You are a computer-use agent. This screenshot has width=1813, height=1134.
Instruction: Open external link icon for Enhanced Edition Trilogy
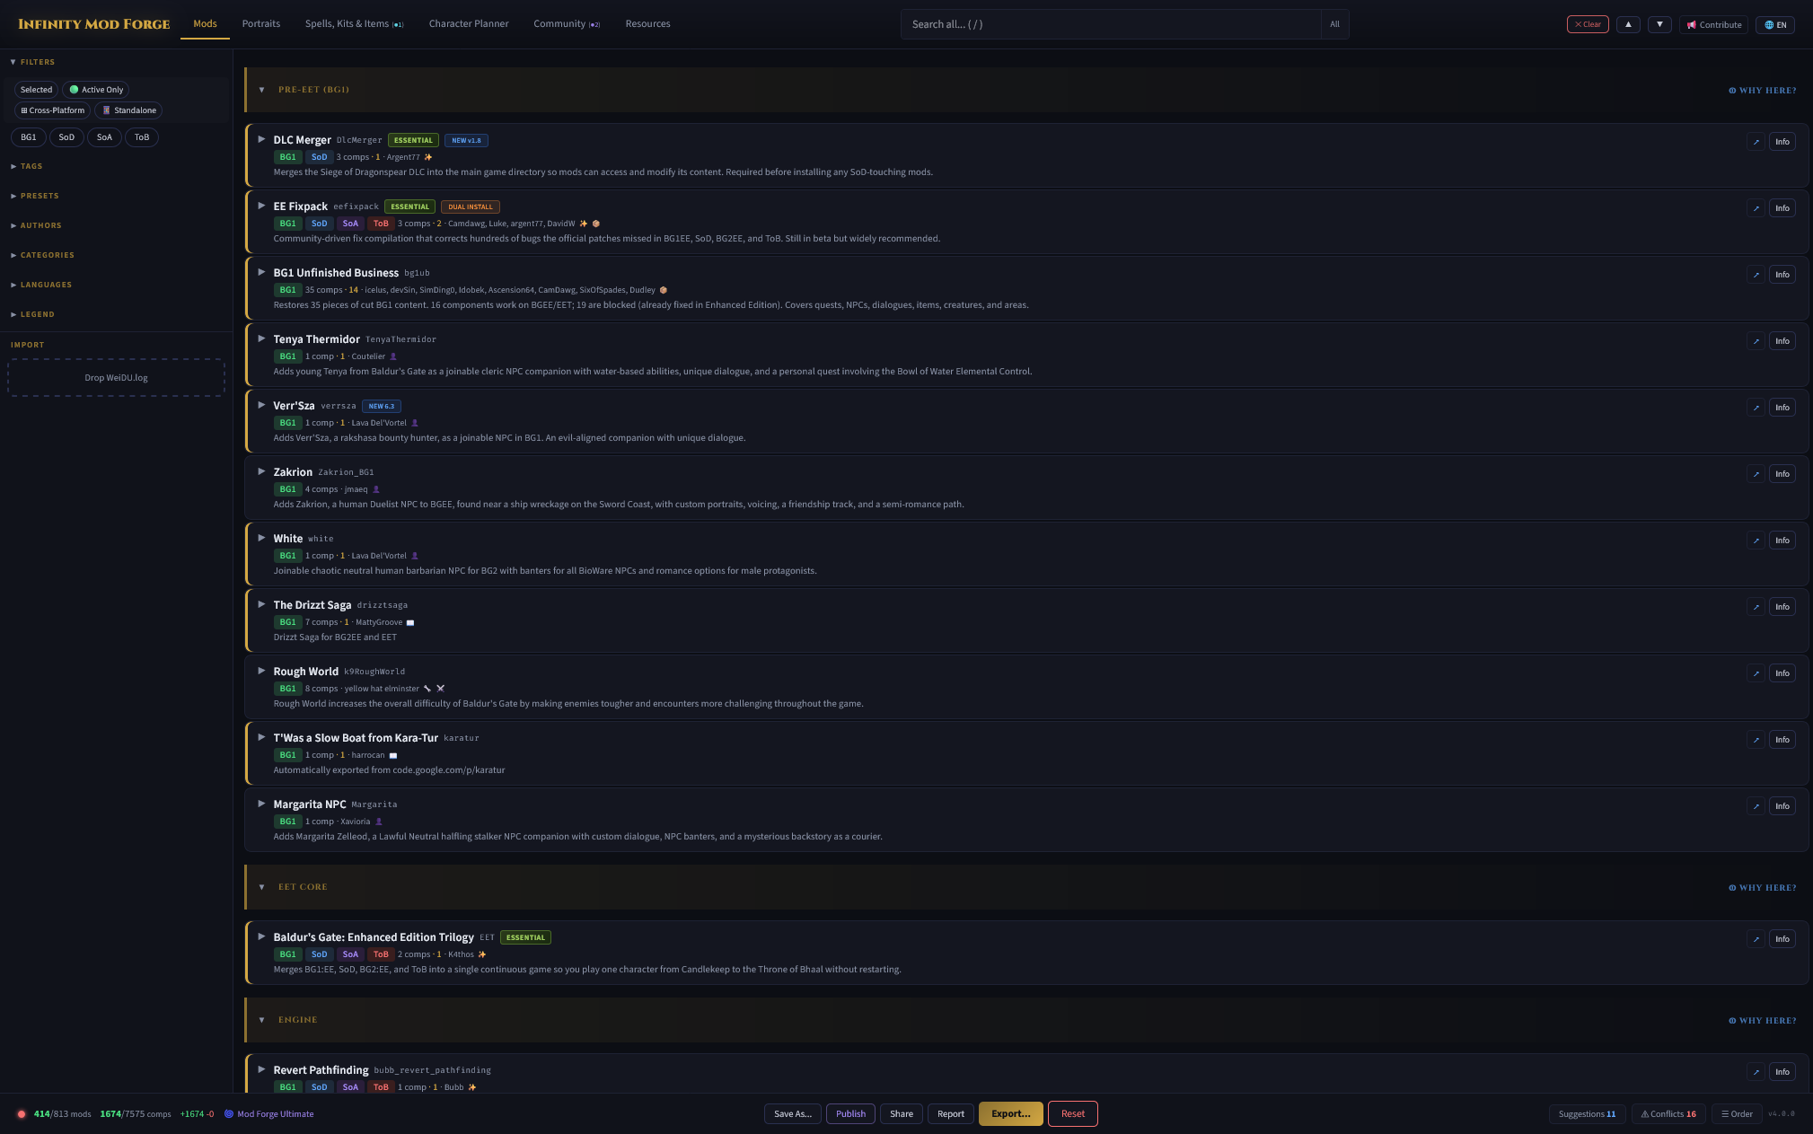(1756, 939)
